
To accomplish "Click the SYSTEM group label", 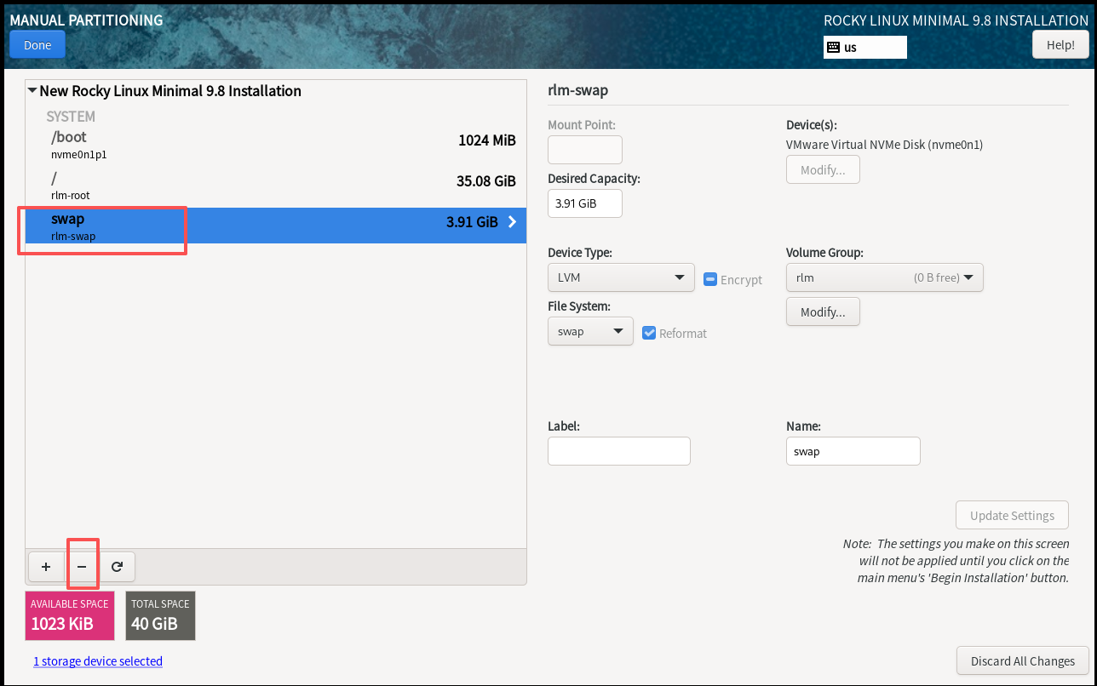I will pos(71,117).
